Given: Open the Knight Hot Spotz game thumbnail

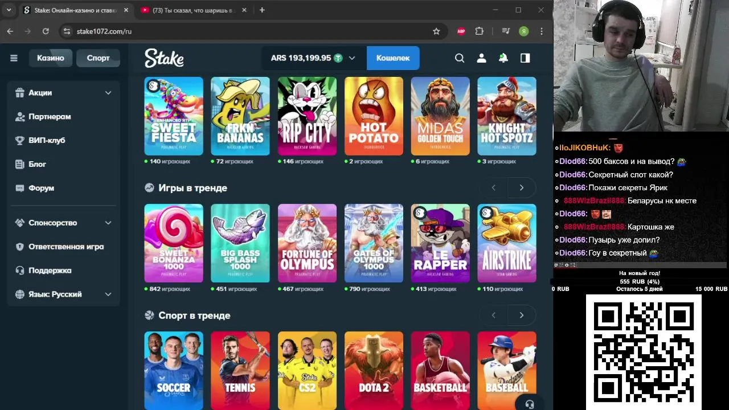Looking at the screenshot, I should pos(507,116).
